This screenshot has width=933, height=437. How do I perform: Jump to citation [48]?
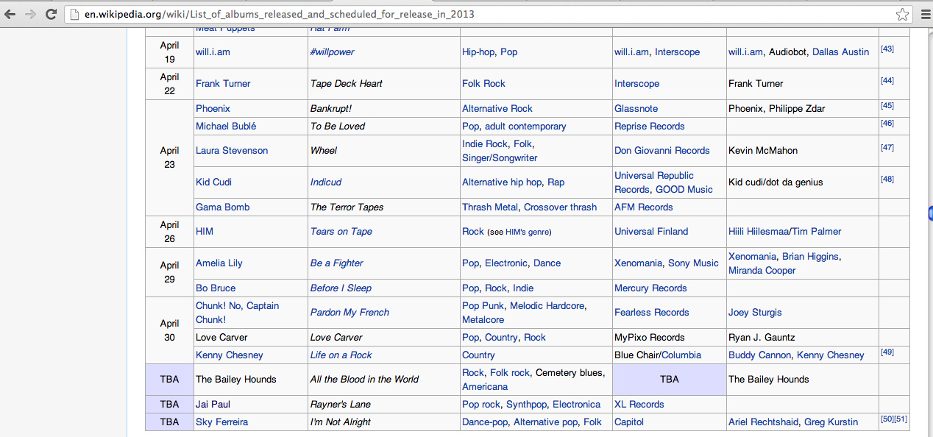(887, 180)
